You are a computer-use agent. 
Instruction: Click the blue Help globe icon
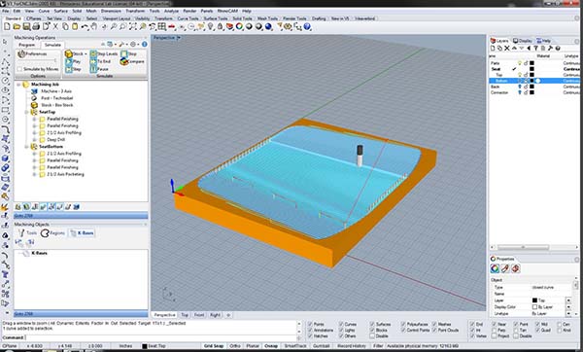coord(307,27)
